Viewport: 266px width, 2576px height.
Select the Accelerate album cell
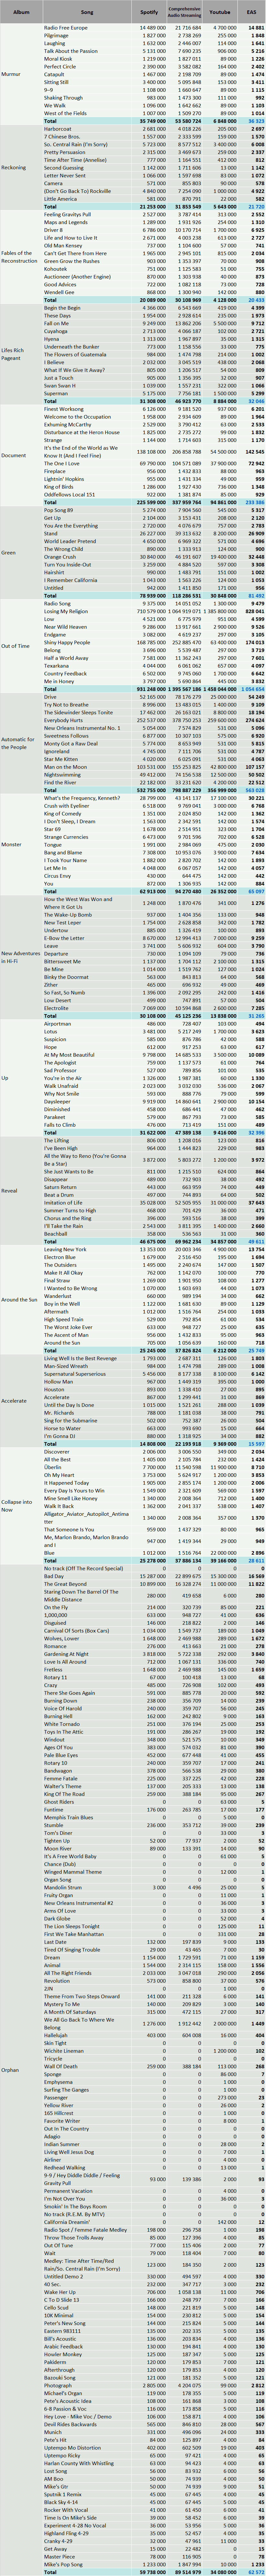click(x=21, y=1401)
